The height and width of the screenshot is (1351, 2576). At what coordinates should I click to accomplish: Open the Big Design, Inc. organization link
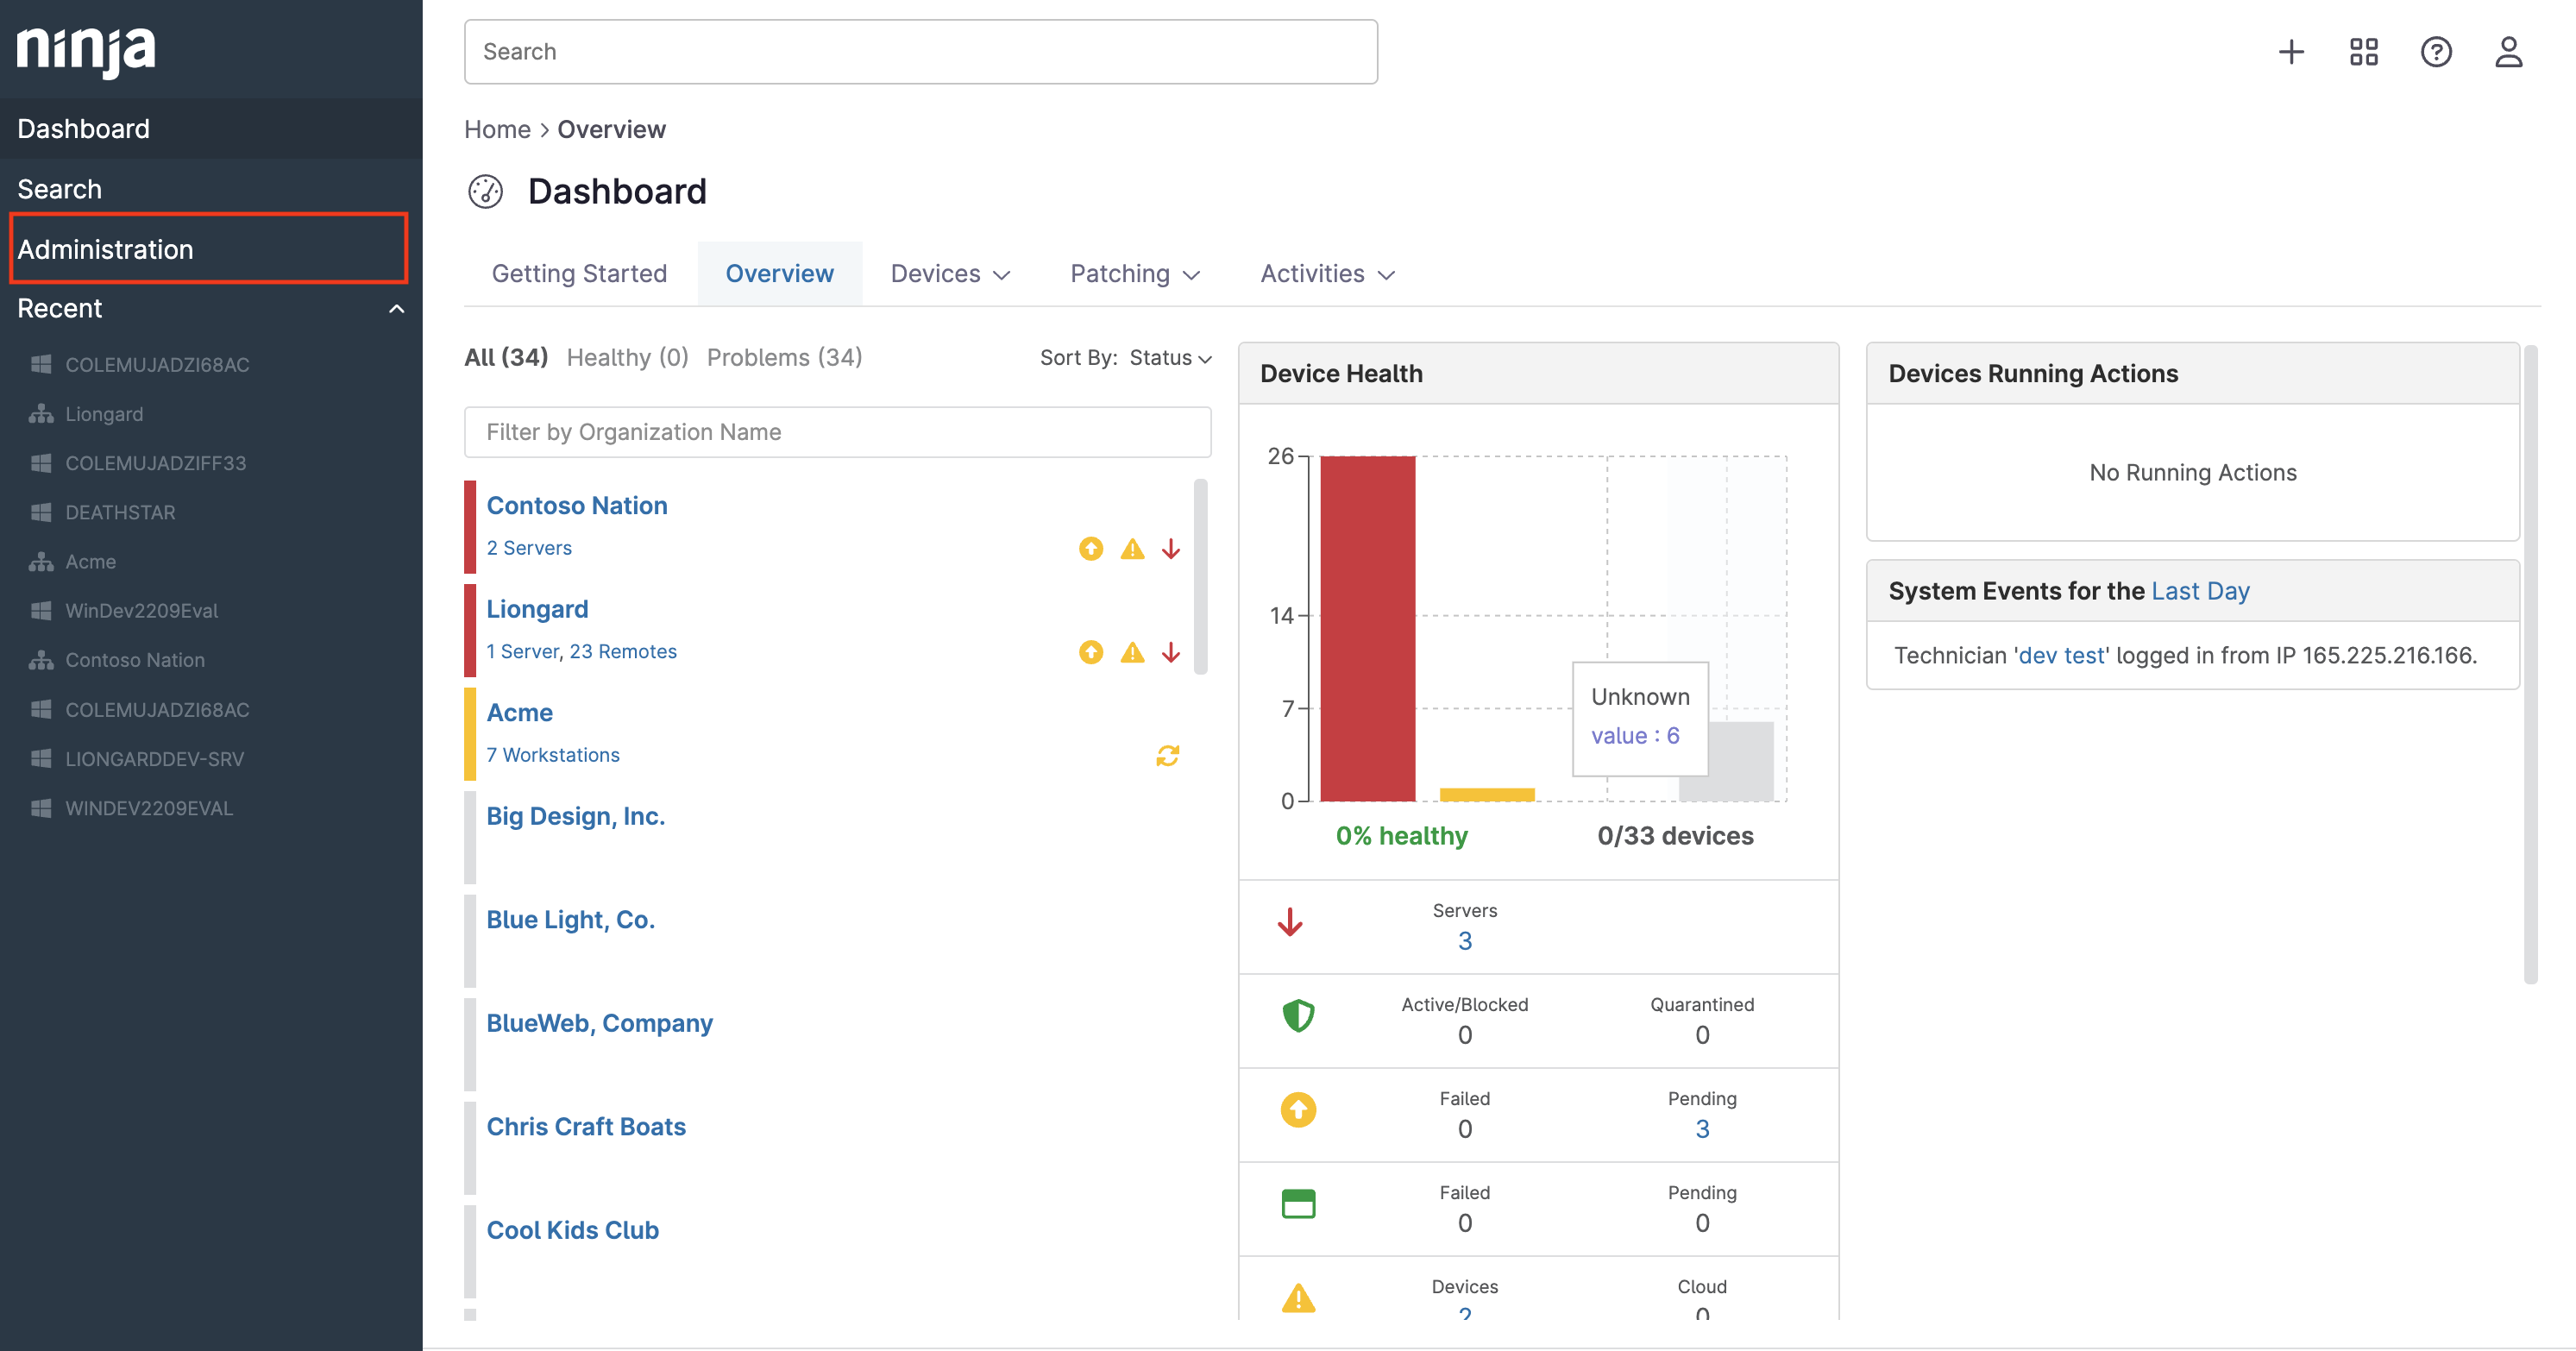point(575,816)
